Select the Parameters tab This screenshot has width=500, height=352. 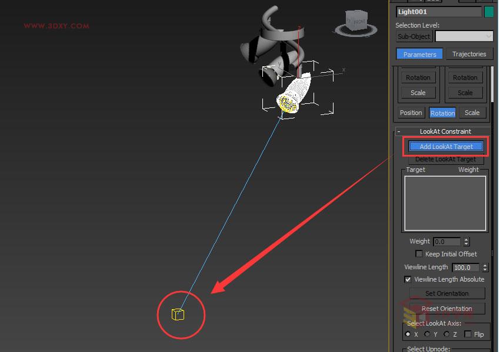pyautogui.click(x=419, y=53)
